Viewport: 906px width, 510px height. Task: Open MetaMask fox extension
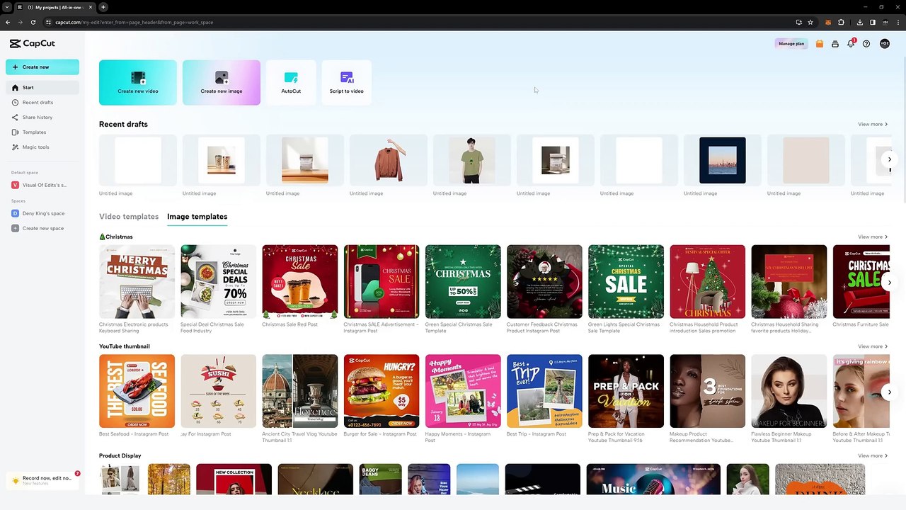point(828,22)
